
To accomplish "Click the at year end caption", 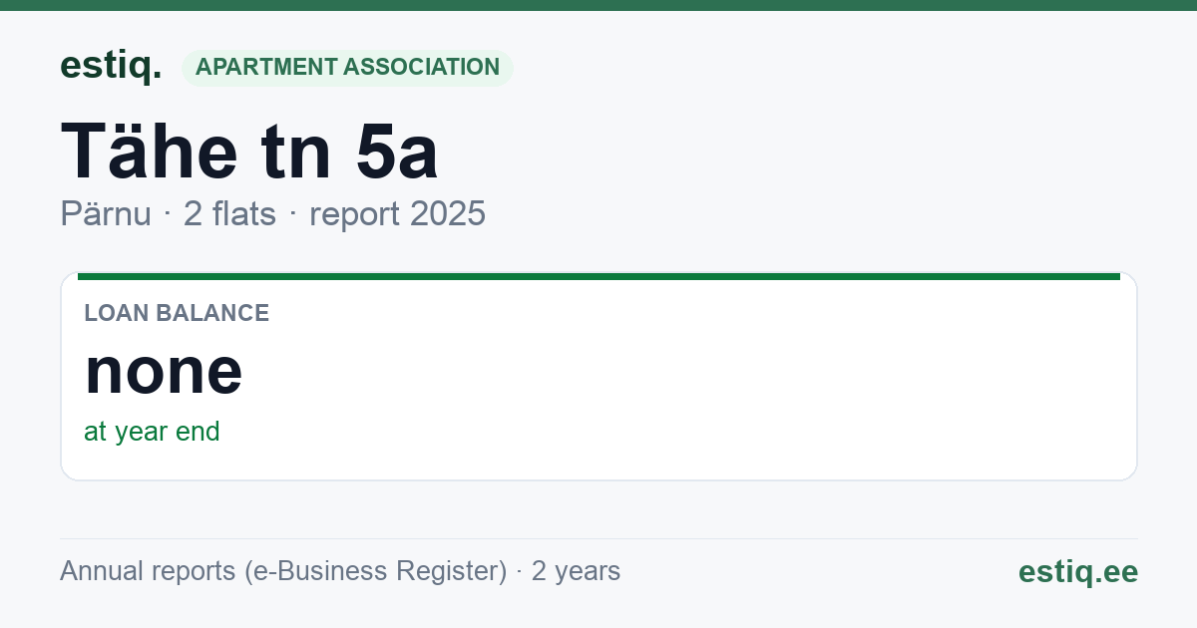I will (152, 432).
